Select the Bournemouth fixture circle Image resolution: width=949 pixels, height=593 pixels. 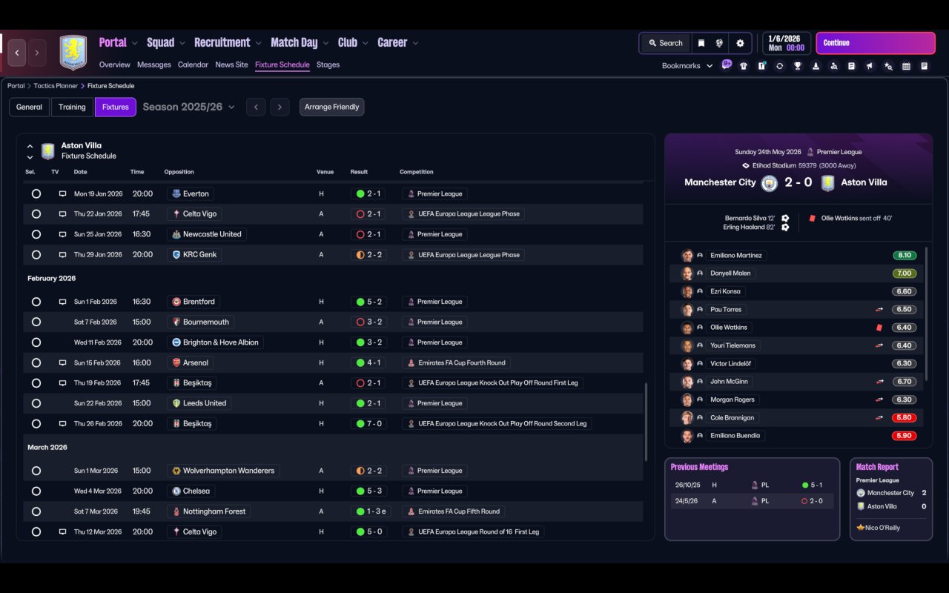point(36,322)
